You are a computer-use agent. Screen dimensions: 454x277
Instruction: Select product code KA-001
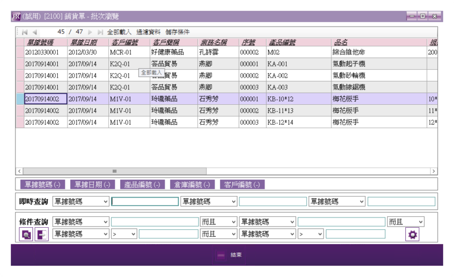[299, 64]
